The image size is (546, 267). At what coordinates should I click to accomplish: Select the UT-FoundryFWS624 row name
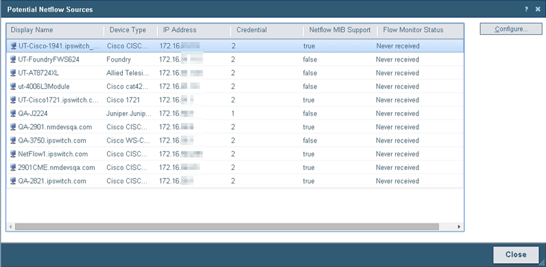coord(48,59)
